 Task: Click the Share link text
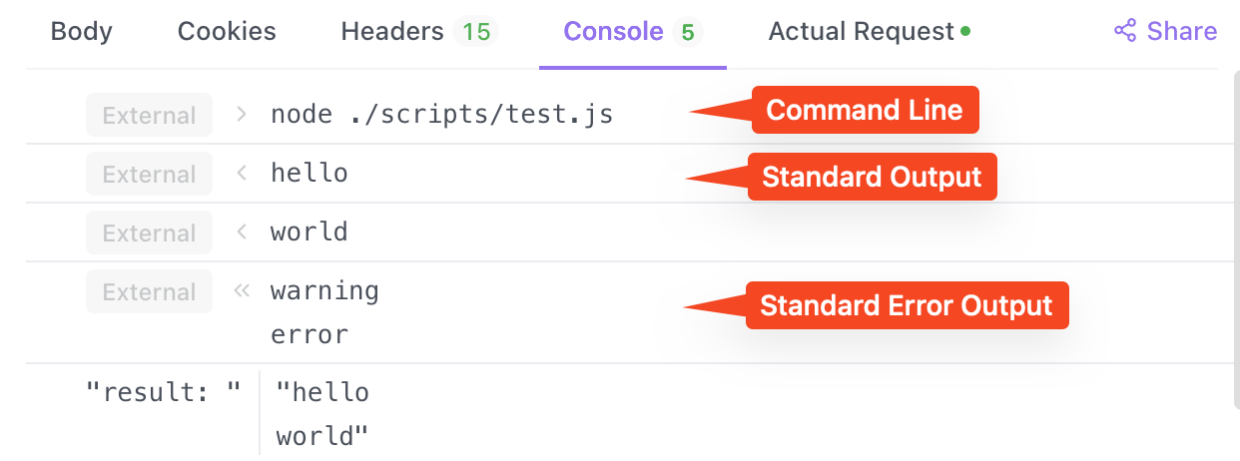[1182, 32]
